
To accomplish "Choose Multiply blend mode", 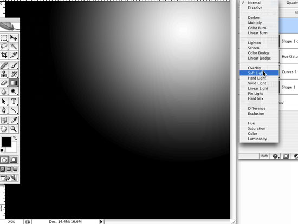I will coord(259,23).
